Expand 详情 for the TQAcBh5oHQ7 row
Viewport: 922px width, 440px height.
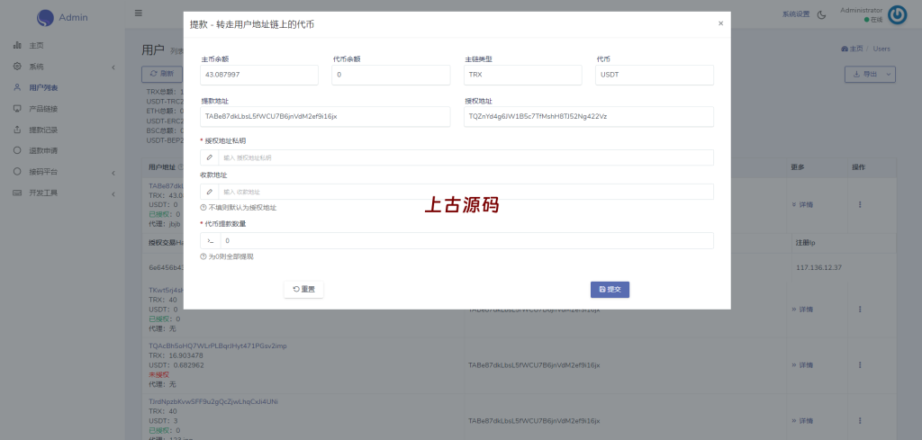(802, 364)
